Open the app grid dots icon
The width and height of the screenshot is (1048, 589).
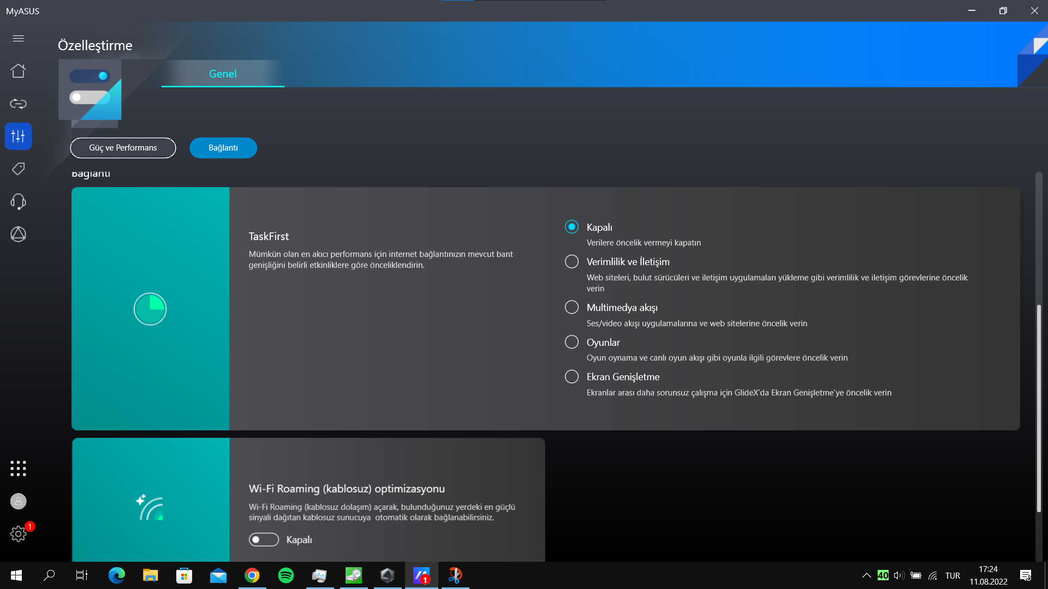[x=18, y=468]
